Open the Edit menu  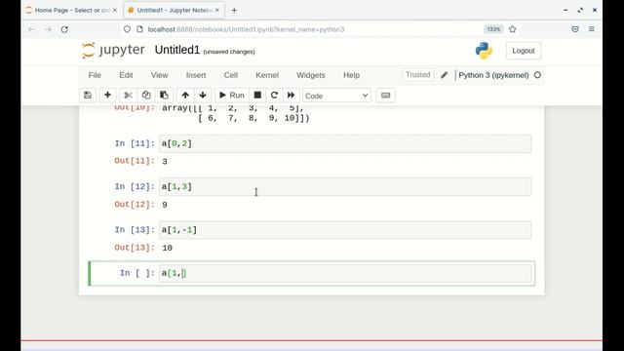click(x=126, y=75)
